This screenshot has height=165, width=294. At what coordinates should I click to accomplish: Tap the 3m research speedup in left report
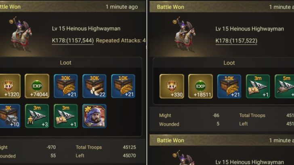(x=65, y=116)
